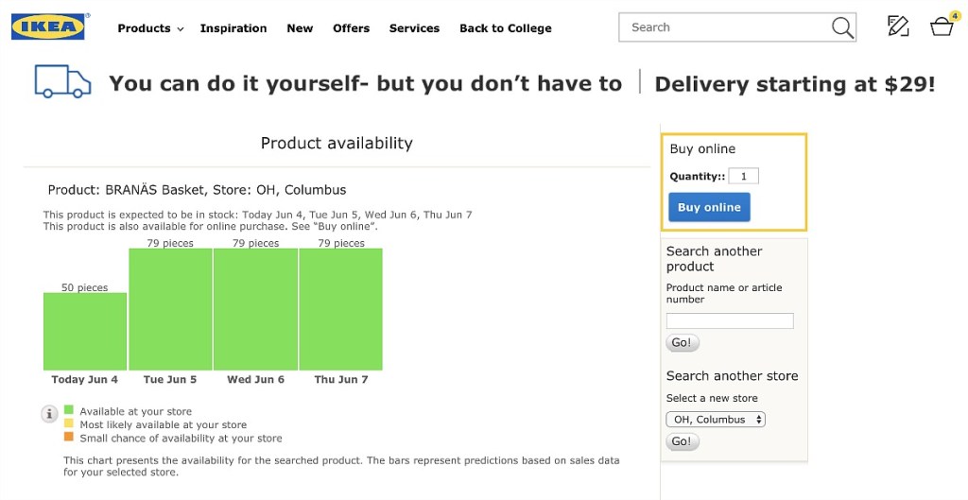Click the Quantity input box
968x500 pixels.
coord(744,177)
